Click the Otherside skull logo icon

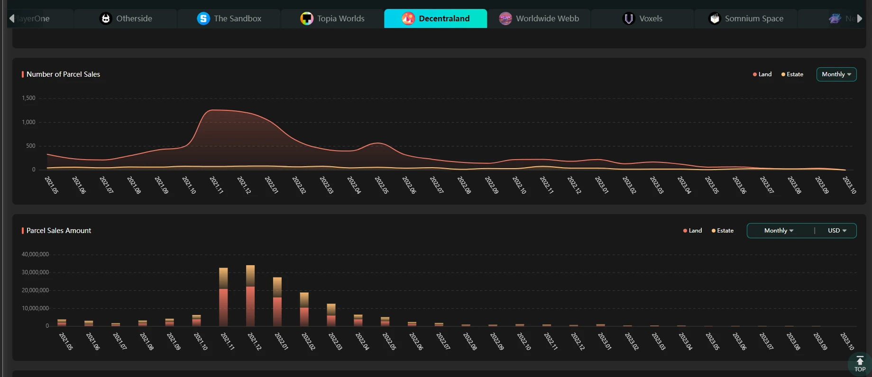[x=106, y=18]
